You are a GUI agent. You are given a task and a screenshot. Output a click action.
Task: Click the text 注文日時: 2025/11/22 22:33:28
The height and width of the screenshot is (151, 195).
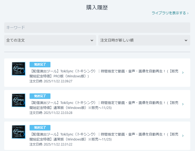pyautogui.click(x=51, y=113)
